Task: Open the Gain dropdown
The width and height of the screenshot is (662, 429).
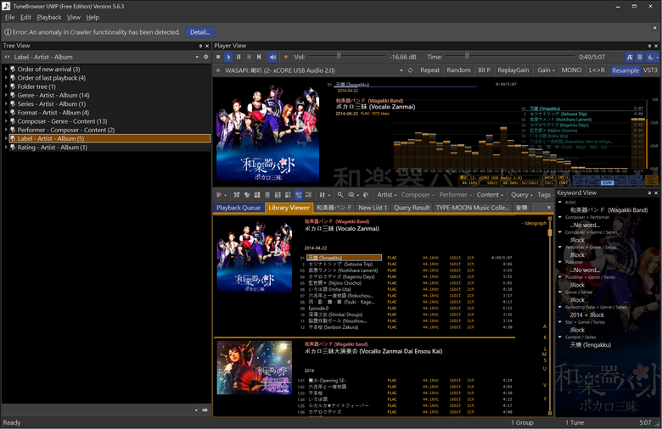Action: click(x=546, y=70)
